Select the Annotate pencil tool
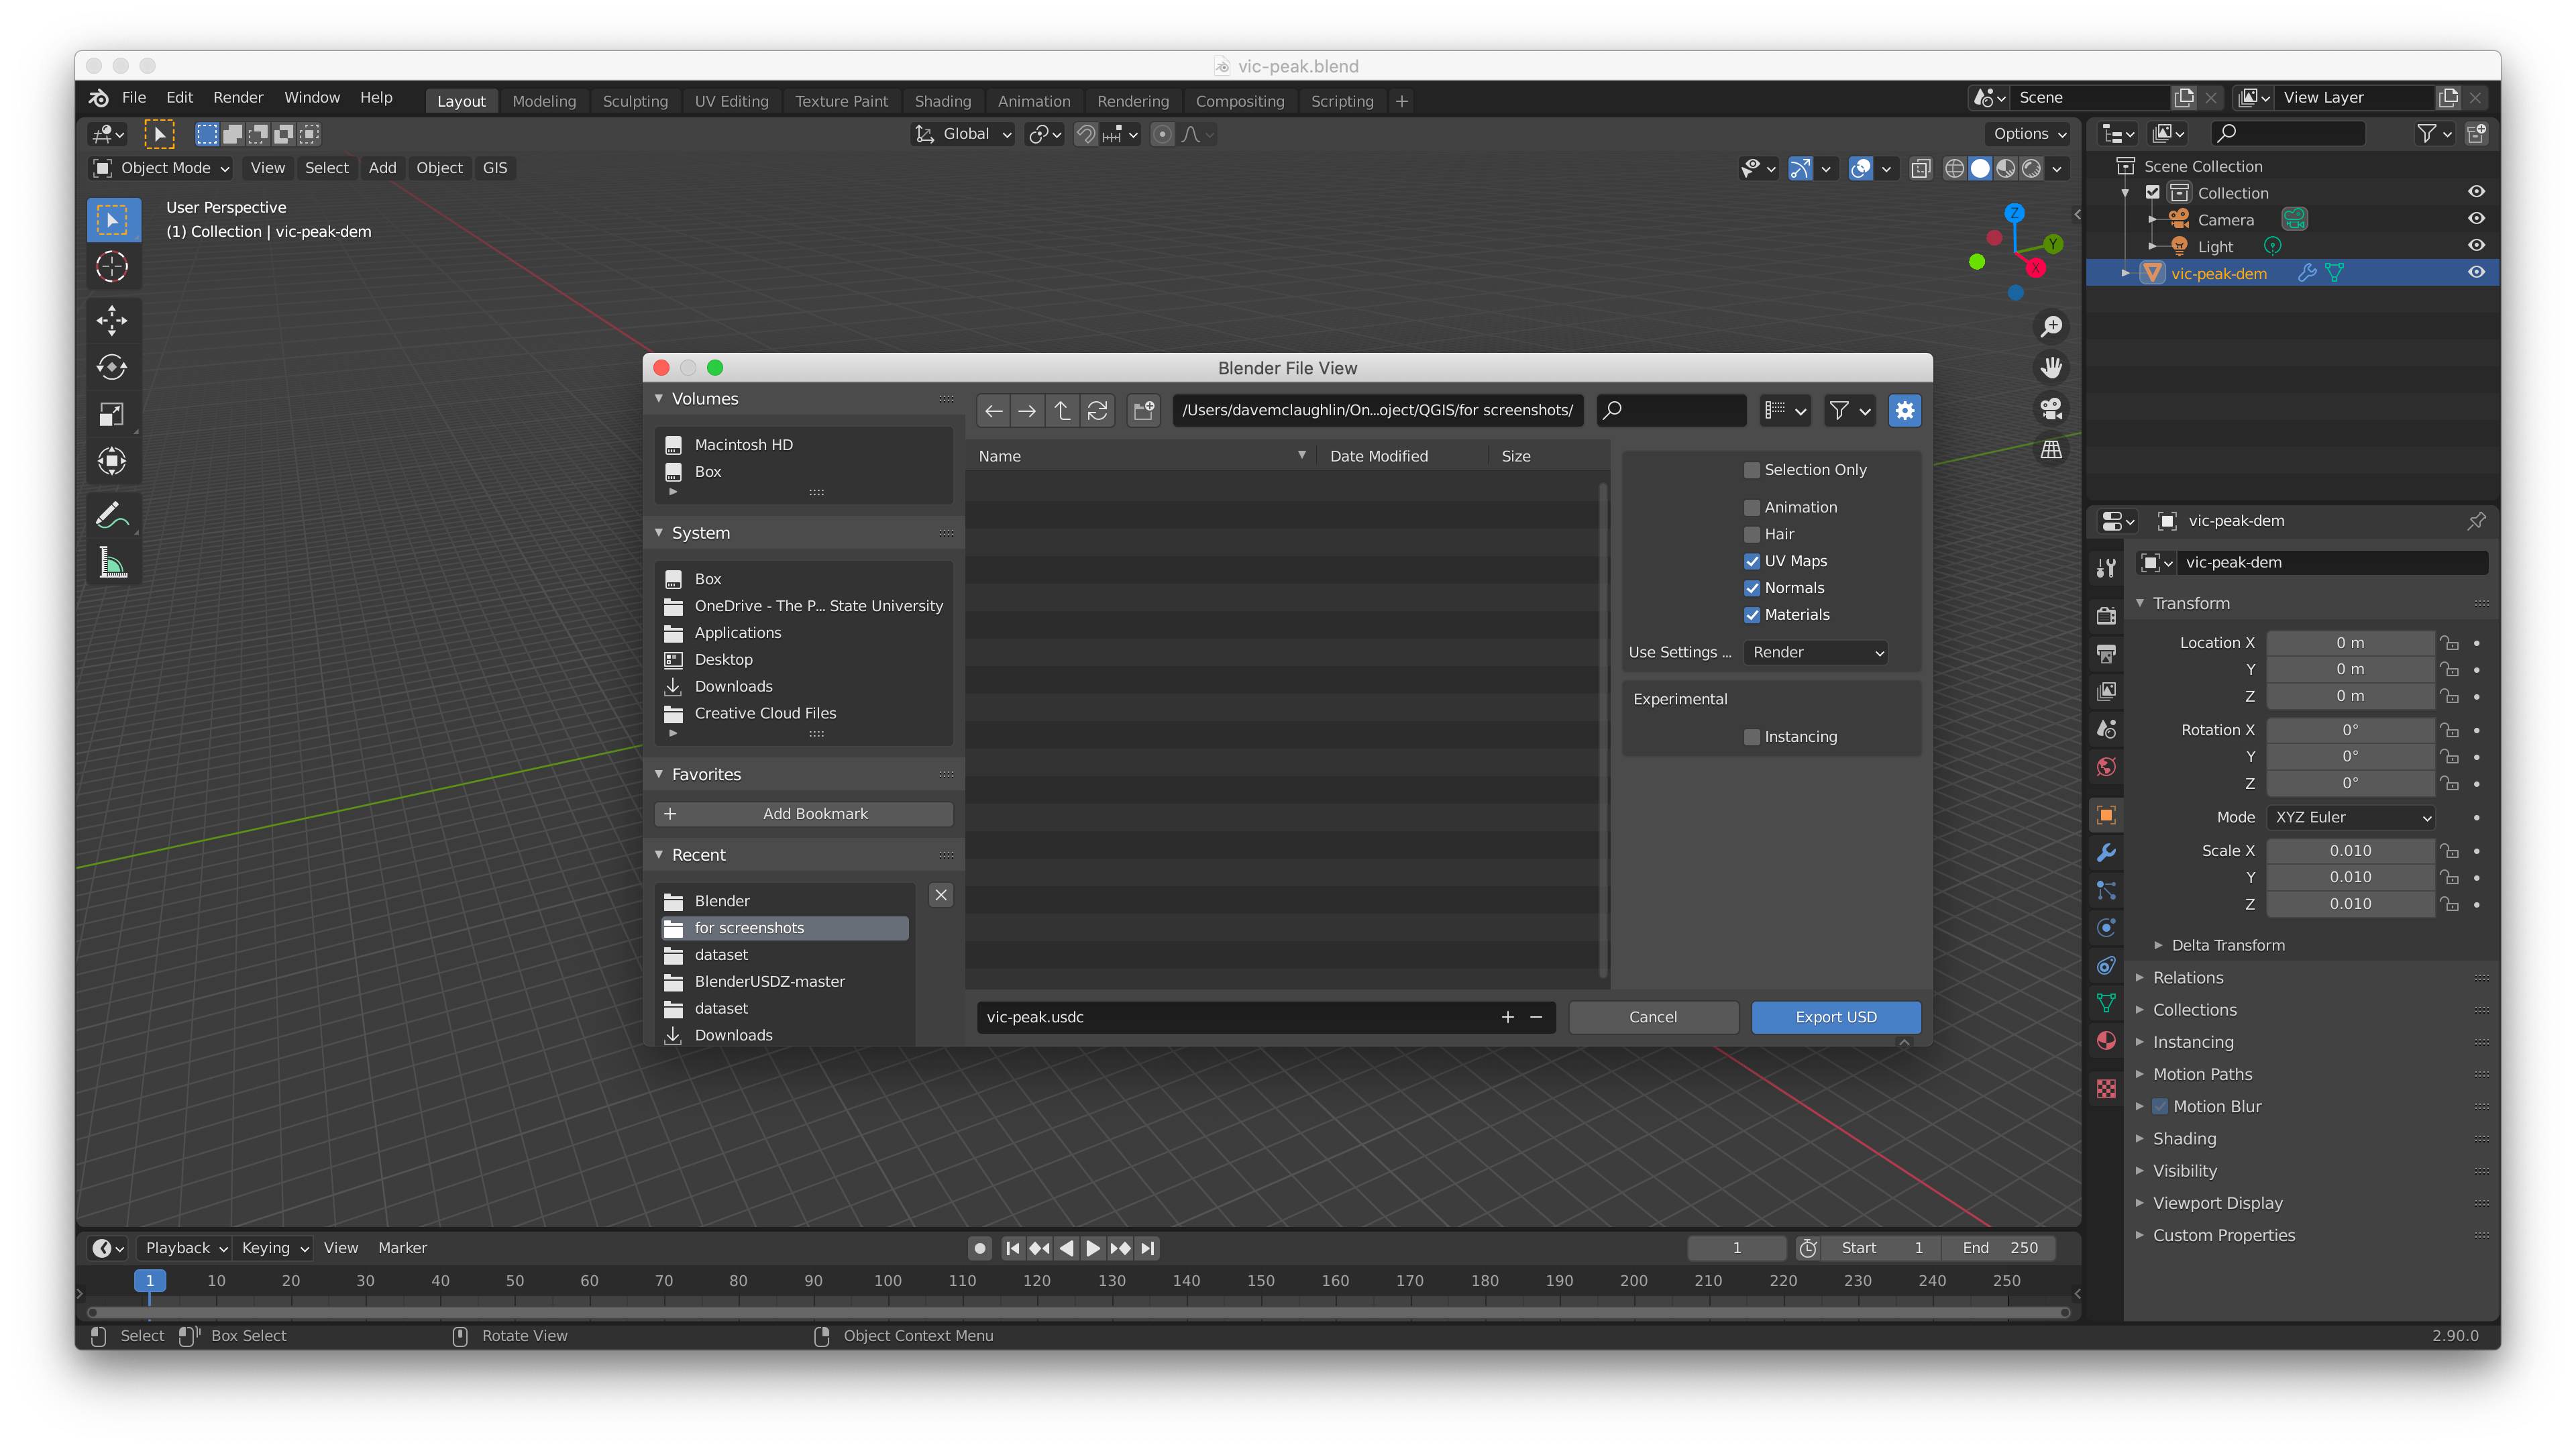Screen dimensions: 2576x1449 (x=111, y=516)
